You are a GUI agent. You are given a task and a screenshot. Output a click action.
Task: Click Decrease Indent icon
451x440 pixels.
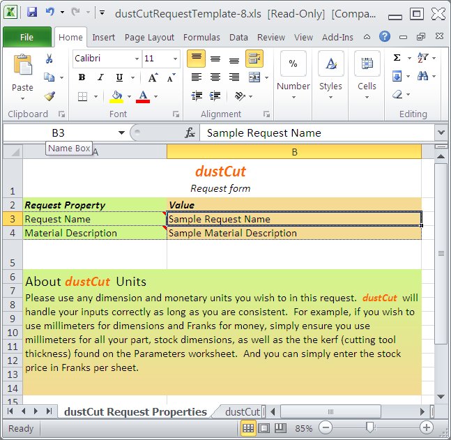197,96
